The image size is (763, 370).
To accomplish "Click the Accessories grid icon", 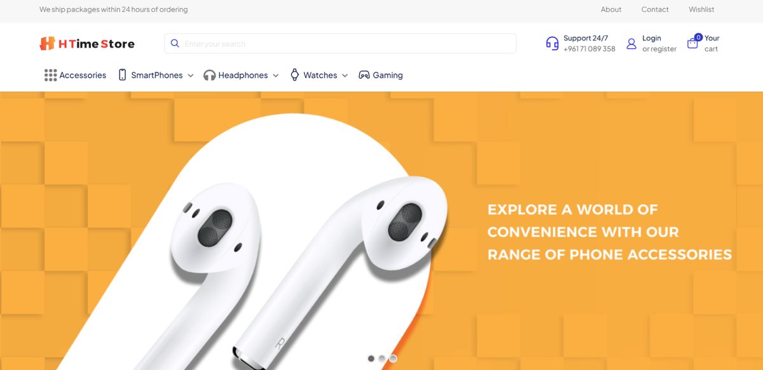I will point(50,75).
